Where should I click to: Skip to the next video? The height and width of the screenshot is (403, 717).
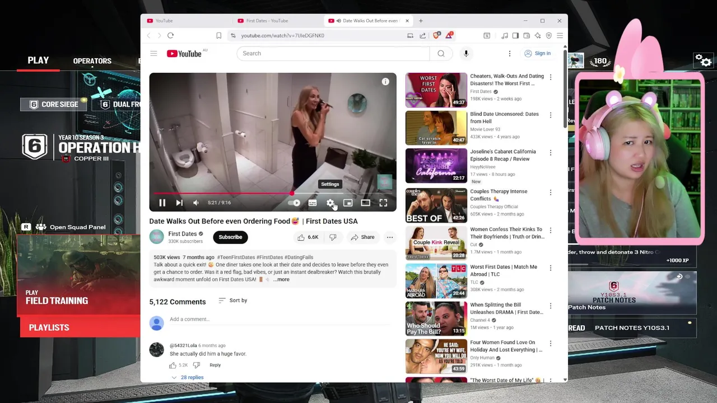(179, 203)
